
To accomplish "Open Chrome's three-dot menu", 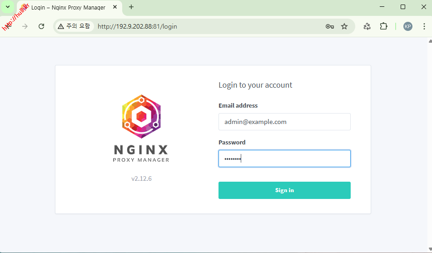I will coord(424,26).
